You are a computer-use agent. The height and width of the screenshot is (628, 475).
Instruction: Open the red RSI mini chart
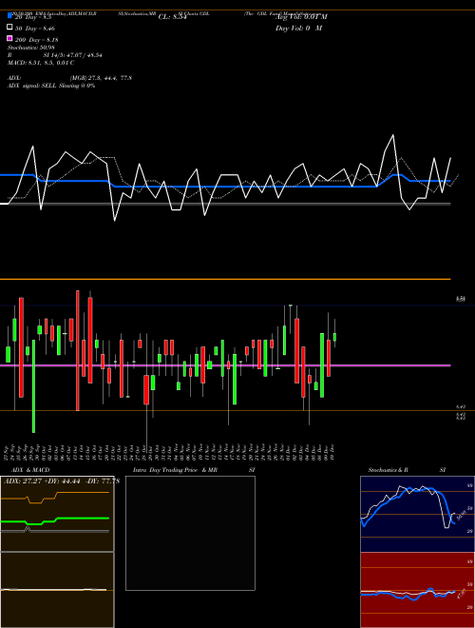(x=417, y=590)
